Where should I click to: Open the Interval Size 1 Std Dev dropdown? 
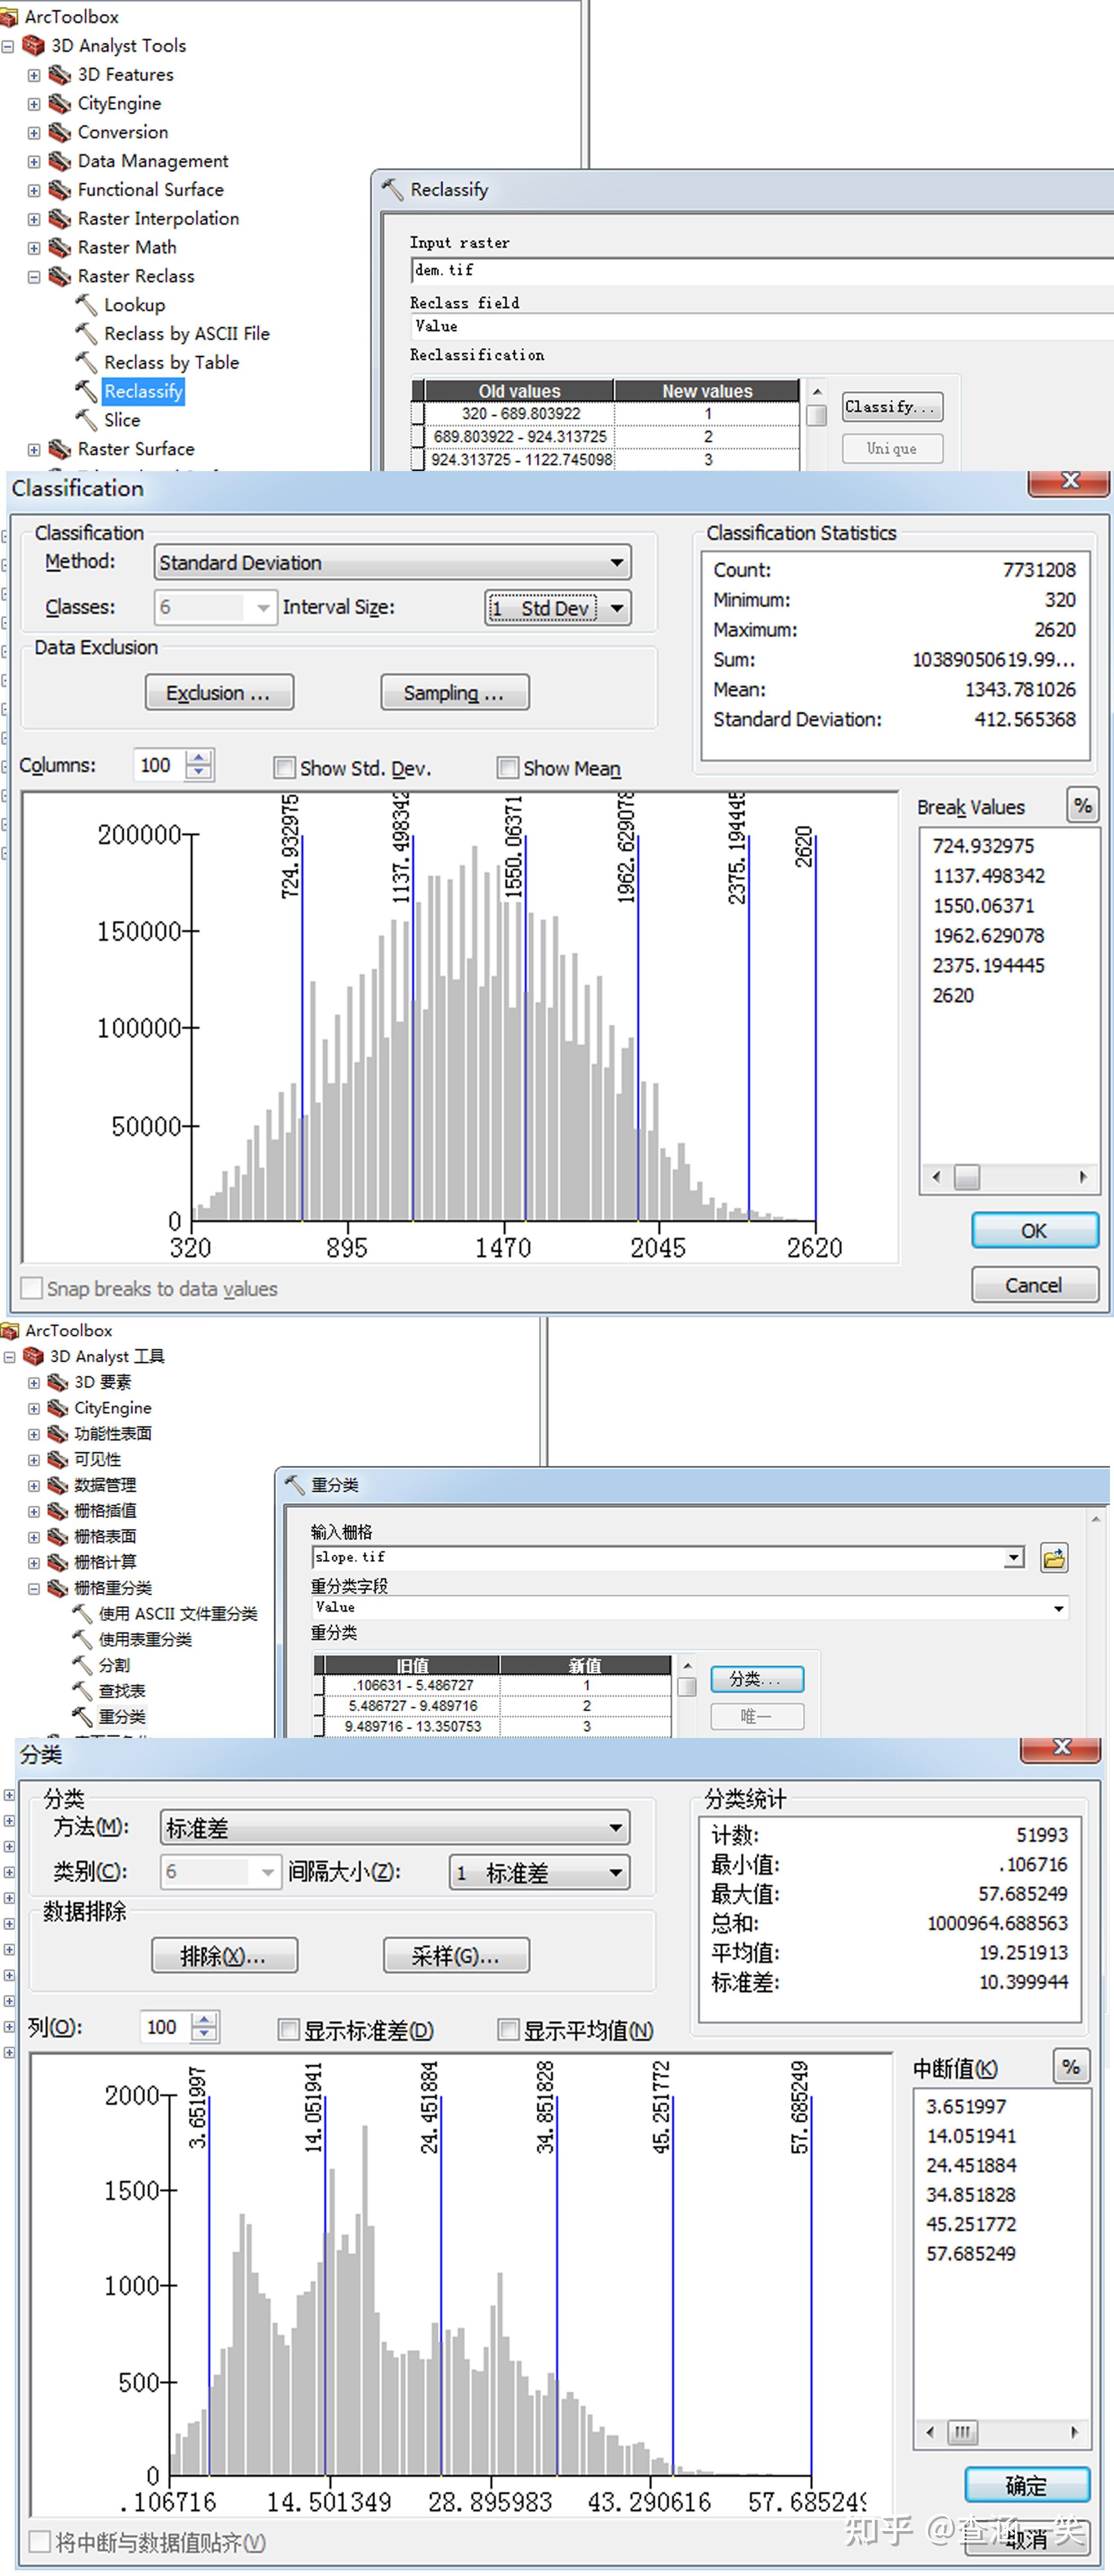pos(558,608)
